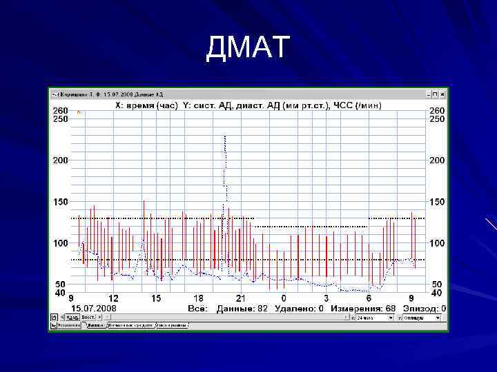Click the scissors icon beside the tabs
This screenshot has height=372, width=497.
point(54,325)
